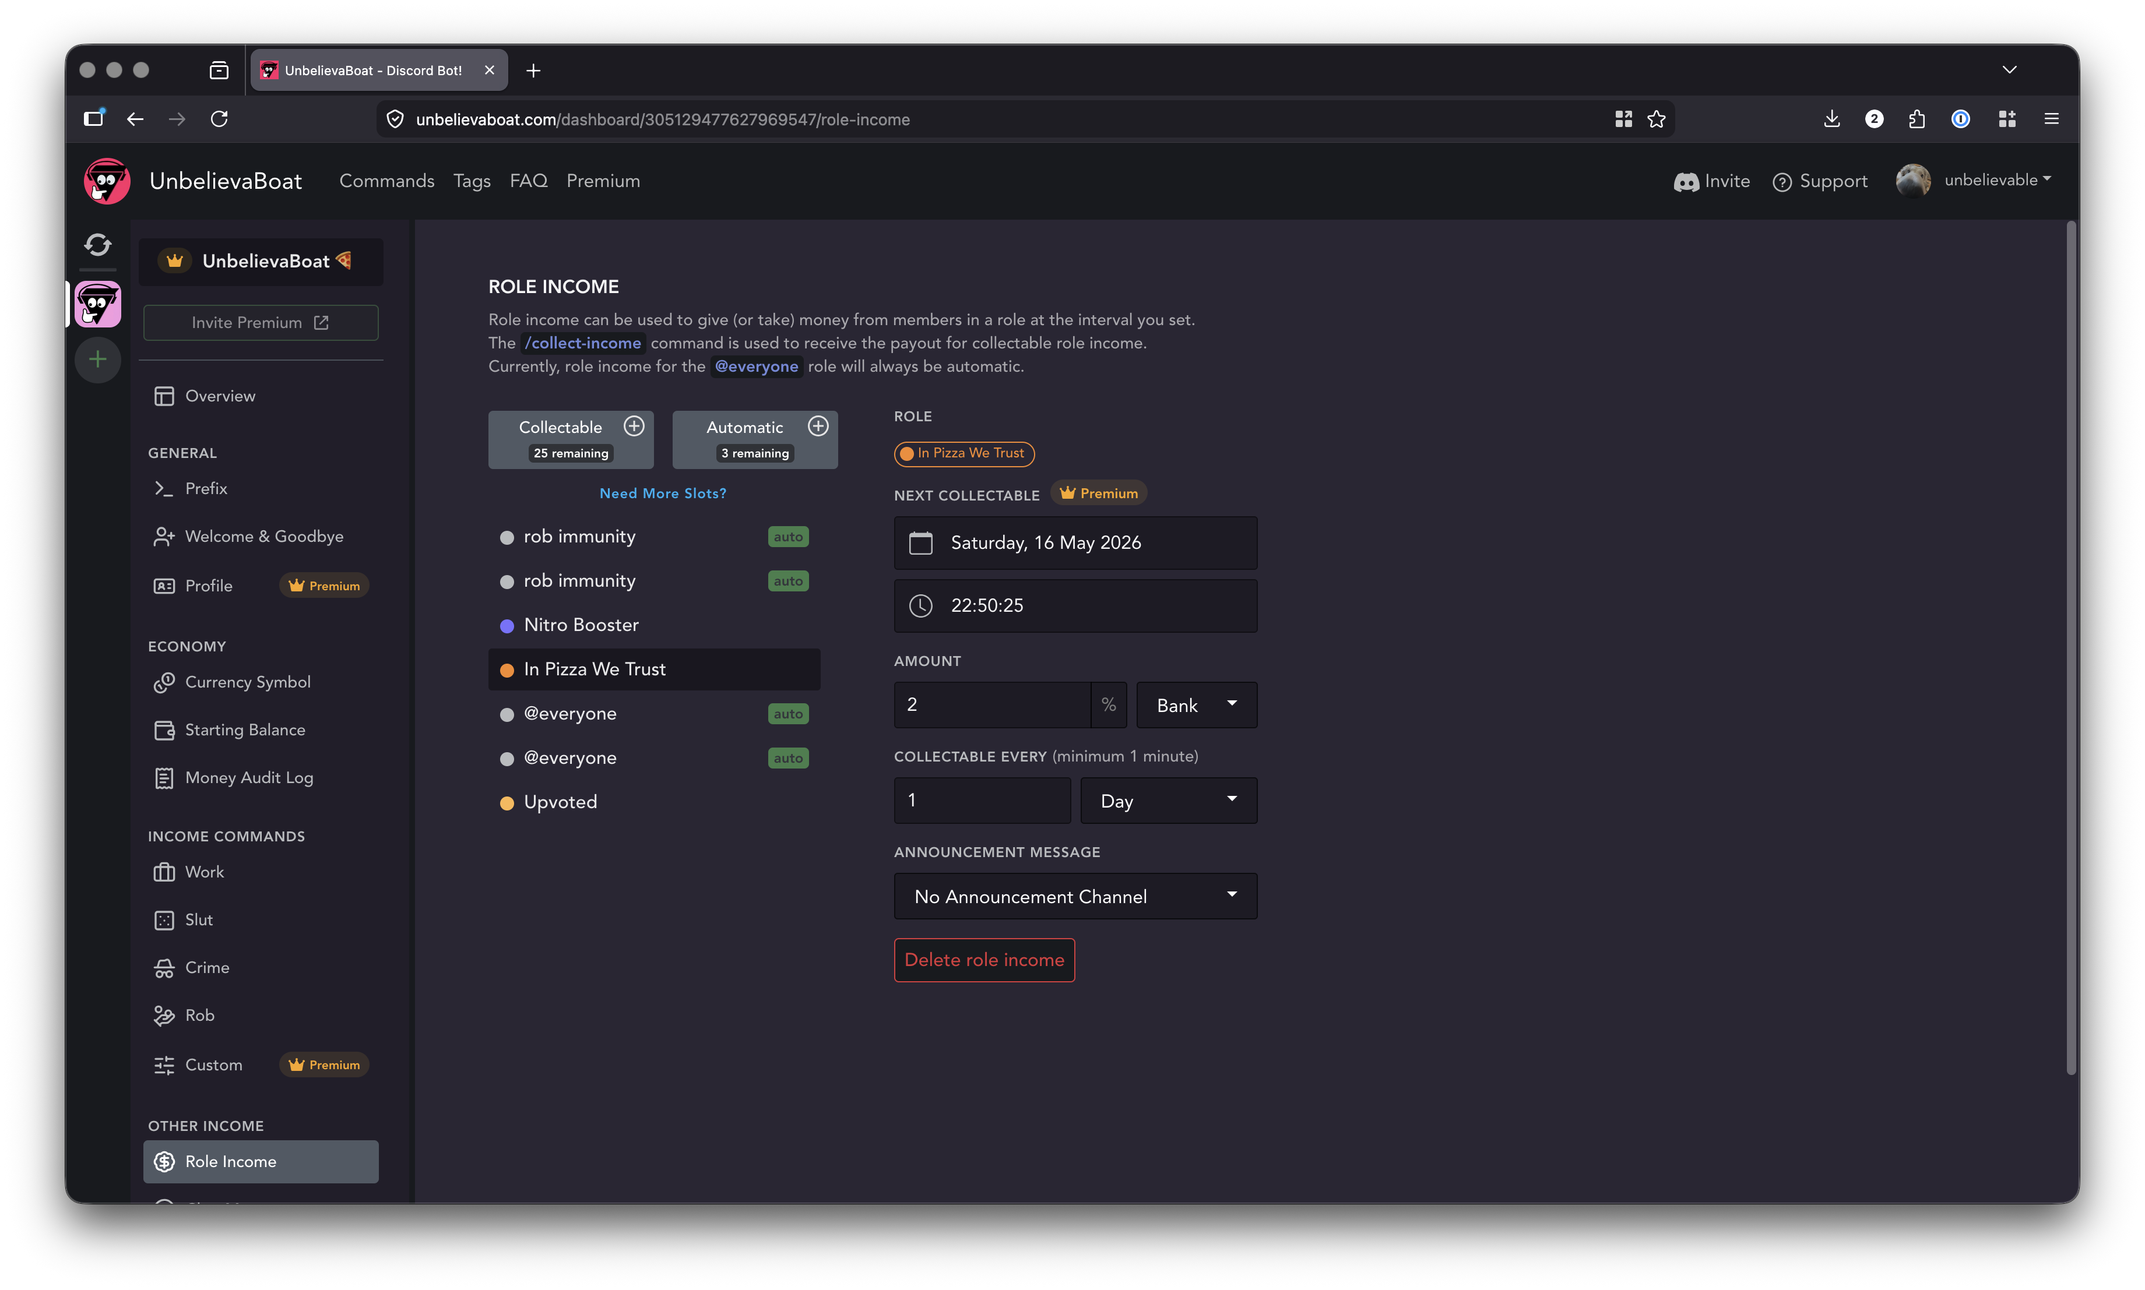Screen dimensions: 2145x1290
Task: Click the site security shield icon
Action: click(x=395, y=119)
